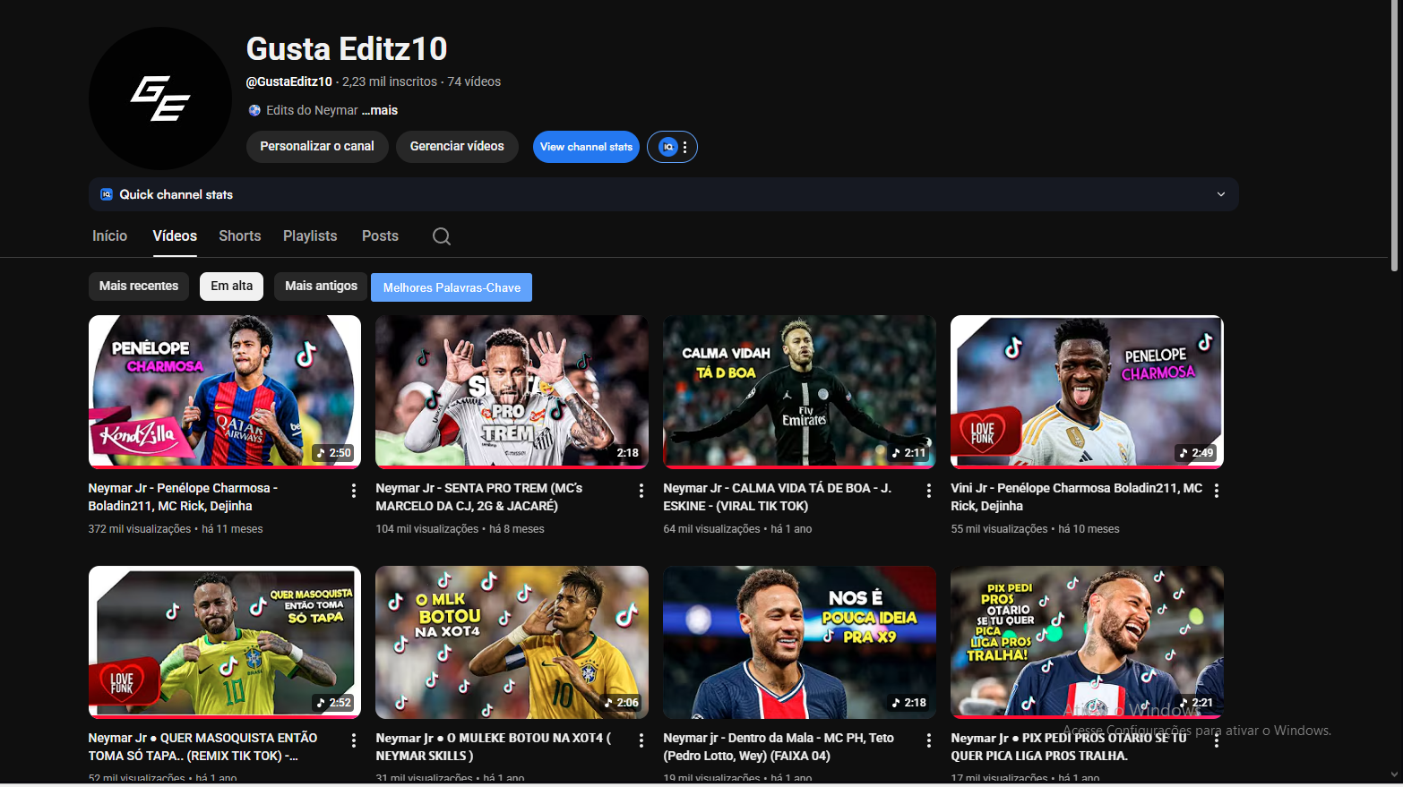Expand channel description with ...mais
The width and height of the screenshot is (1403, 787).
coord(381,110)
